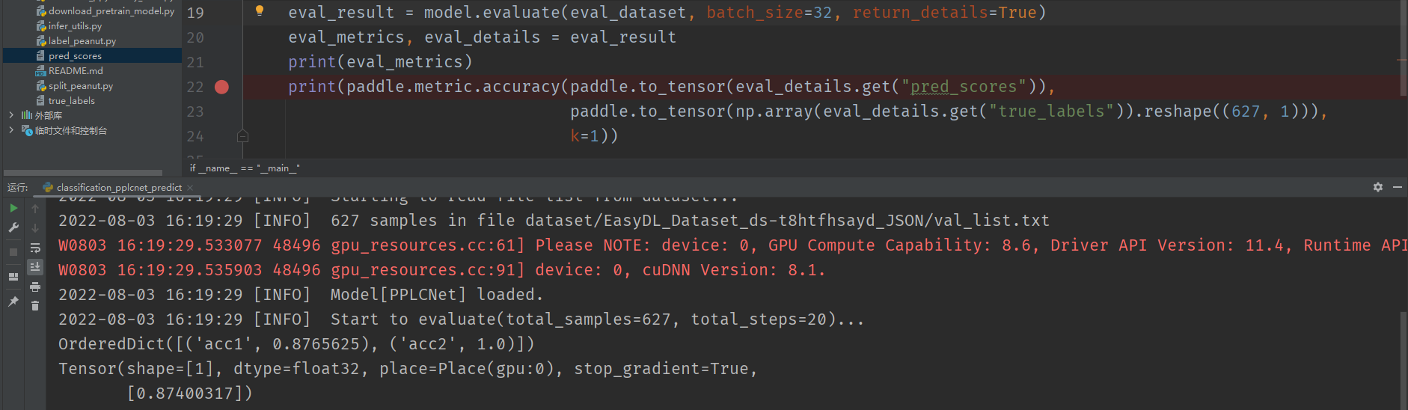Click return_details=True on line 19

[944, 13]
